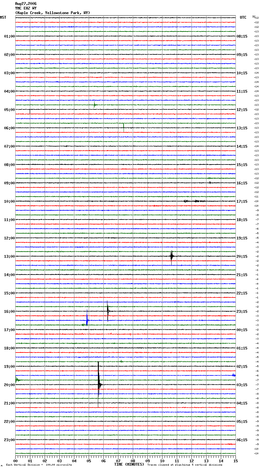Click the 12:15 UTC time label
This screenshot has height=469, width=260.
242,110
